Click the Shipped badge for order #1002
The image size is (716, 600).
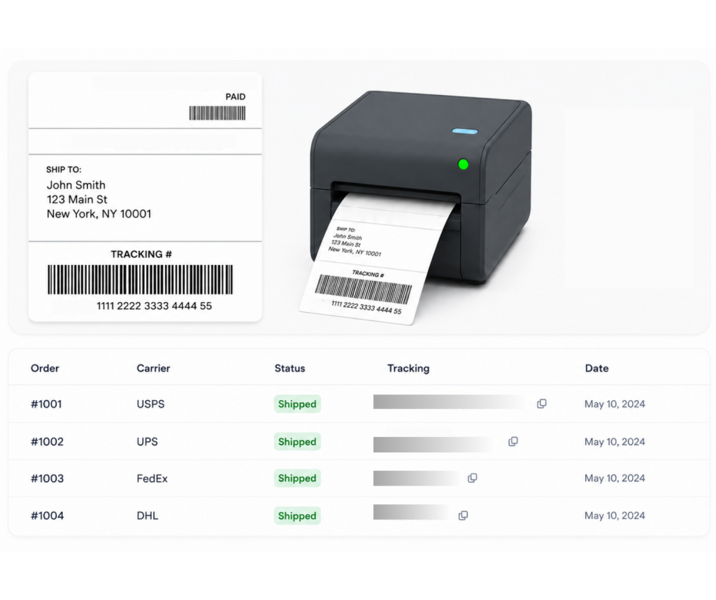click(297, 441)
